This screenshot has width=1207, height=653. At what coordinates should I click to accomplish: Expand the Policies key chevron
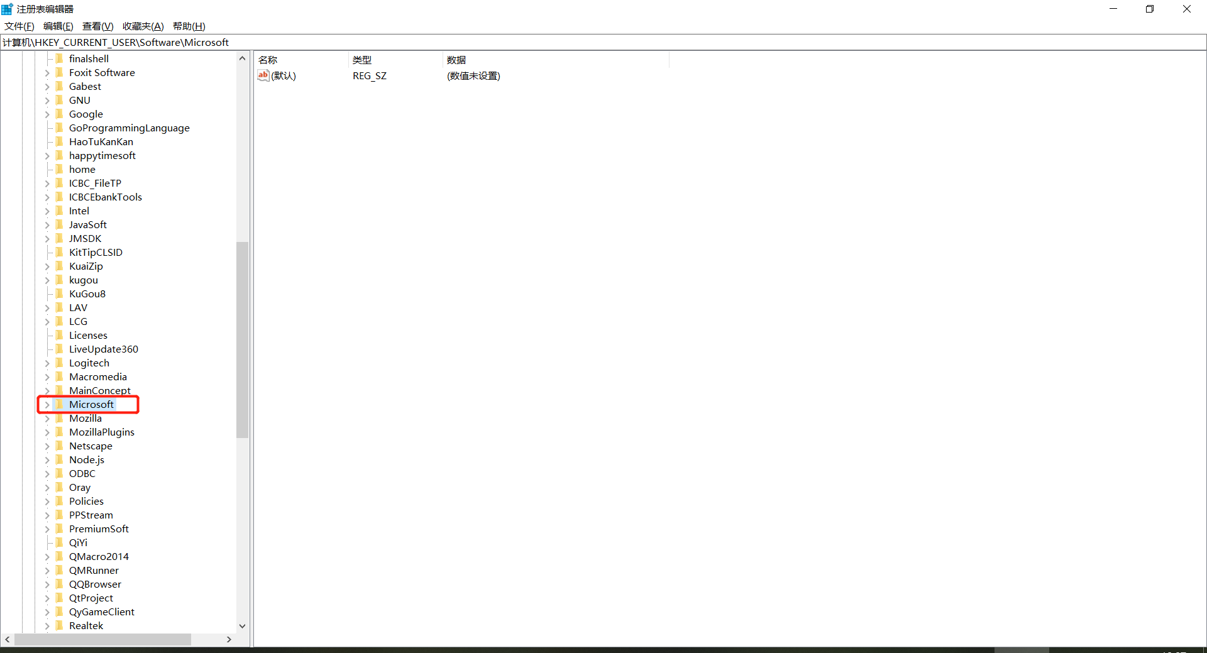point(48,501)
